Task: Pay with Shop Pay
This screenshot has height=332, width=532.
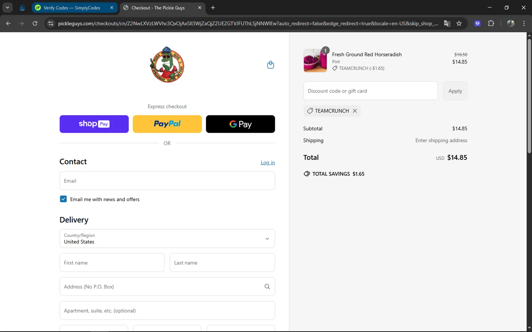Action: 94,124
